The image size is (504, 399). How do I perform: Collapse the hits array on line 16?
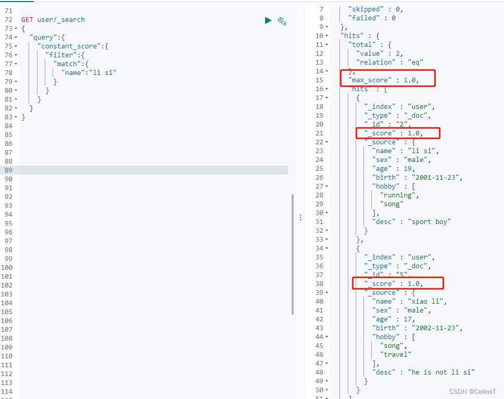coord(327,89)
